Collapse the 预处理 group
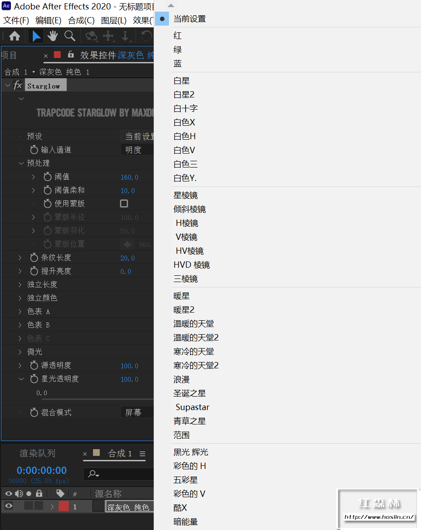Screen dimensions: 421x530 click(21, 163)
